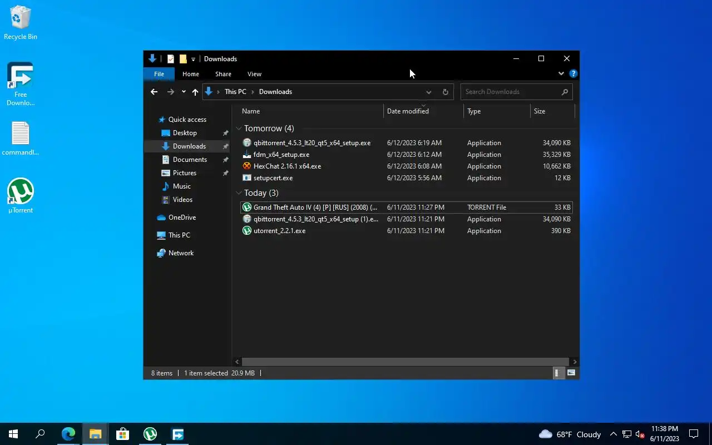The width and height of the screenshot is (712, 445).
Task: Select Videos in the navigation pane
Action: point(182,200)
